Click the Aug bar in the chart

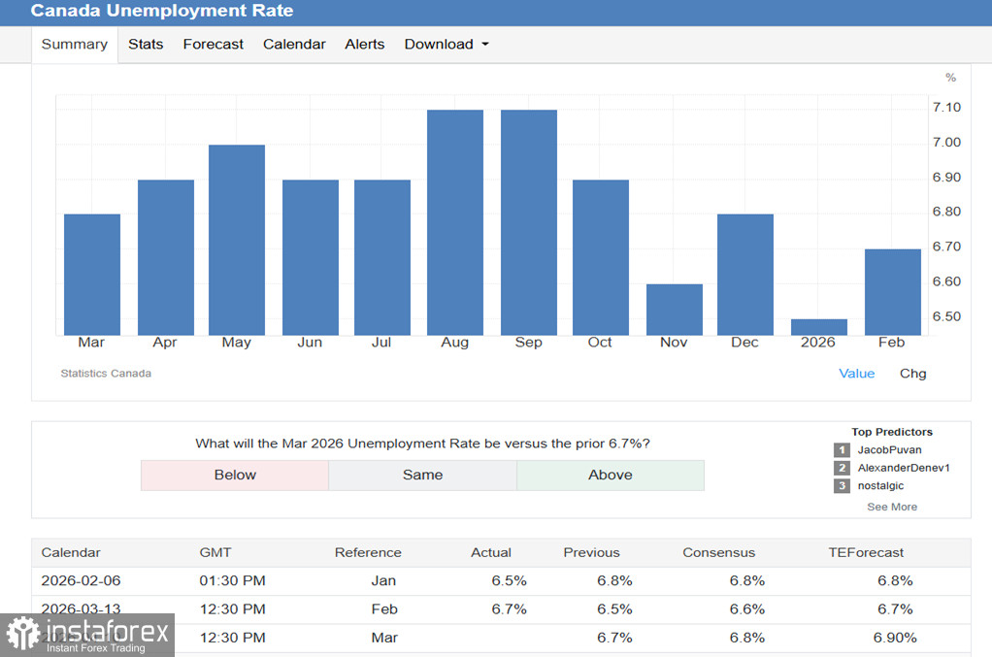(x=455, y=222)
